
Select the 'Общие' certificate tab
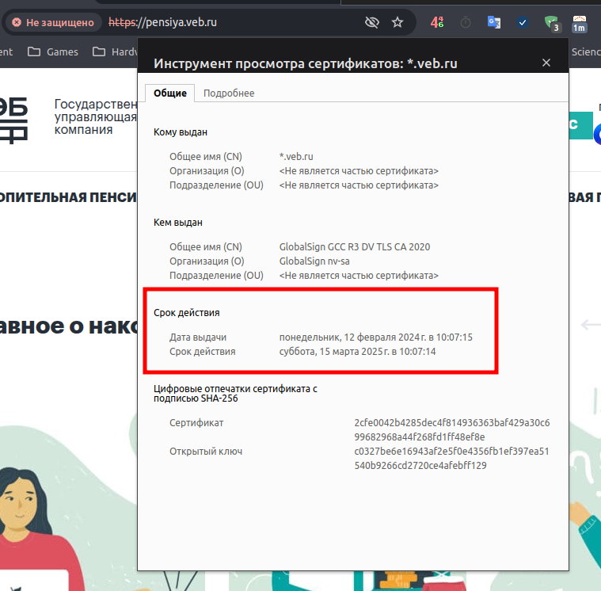click(x=169, y=93)
